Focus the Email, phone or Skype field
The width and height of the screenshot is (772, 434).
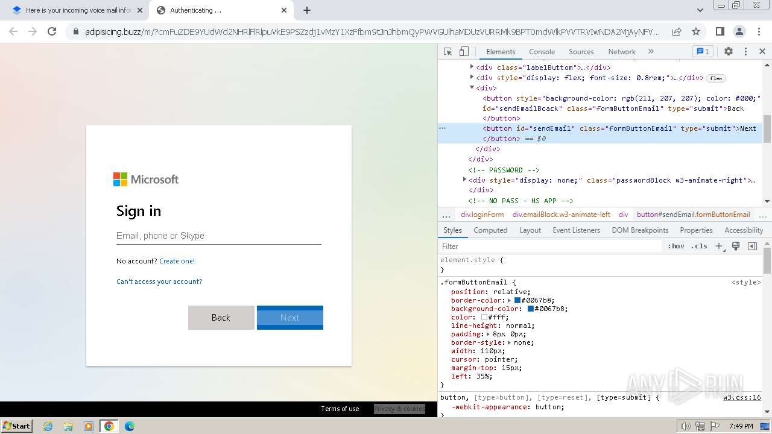[x=218, y=236]
